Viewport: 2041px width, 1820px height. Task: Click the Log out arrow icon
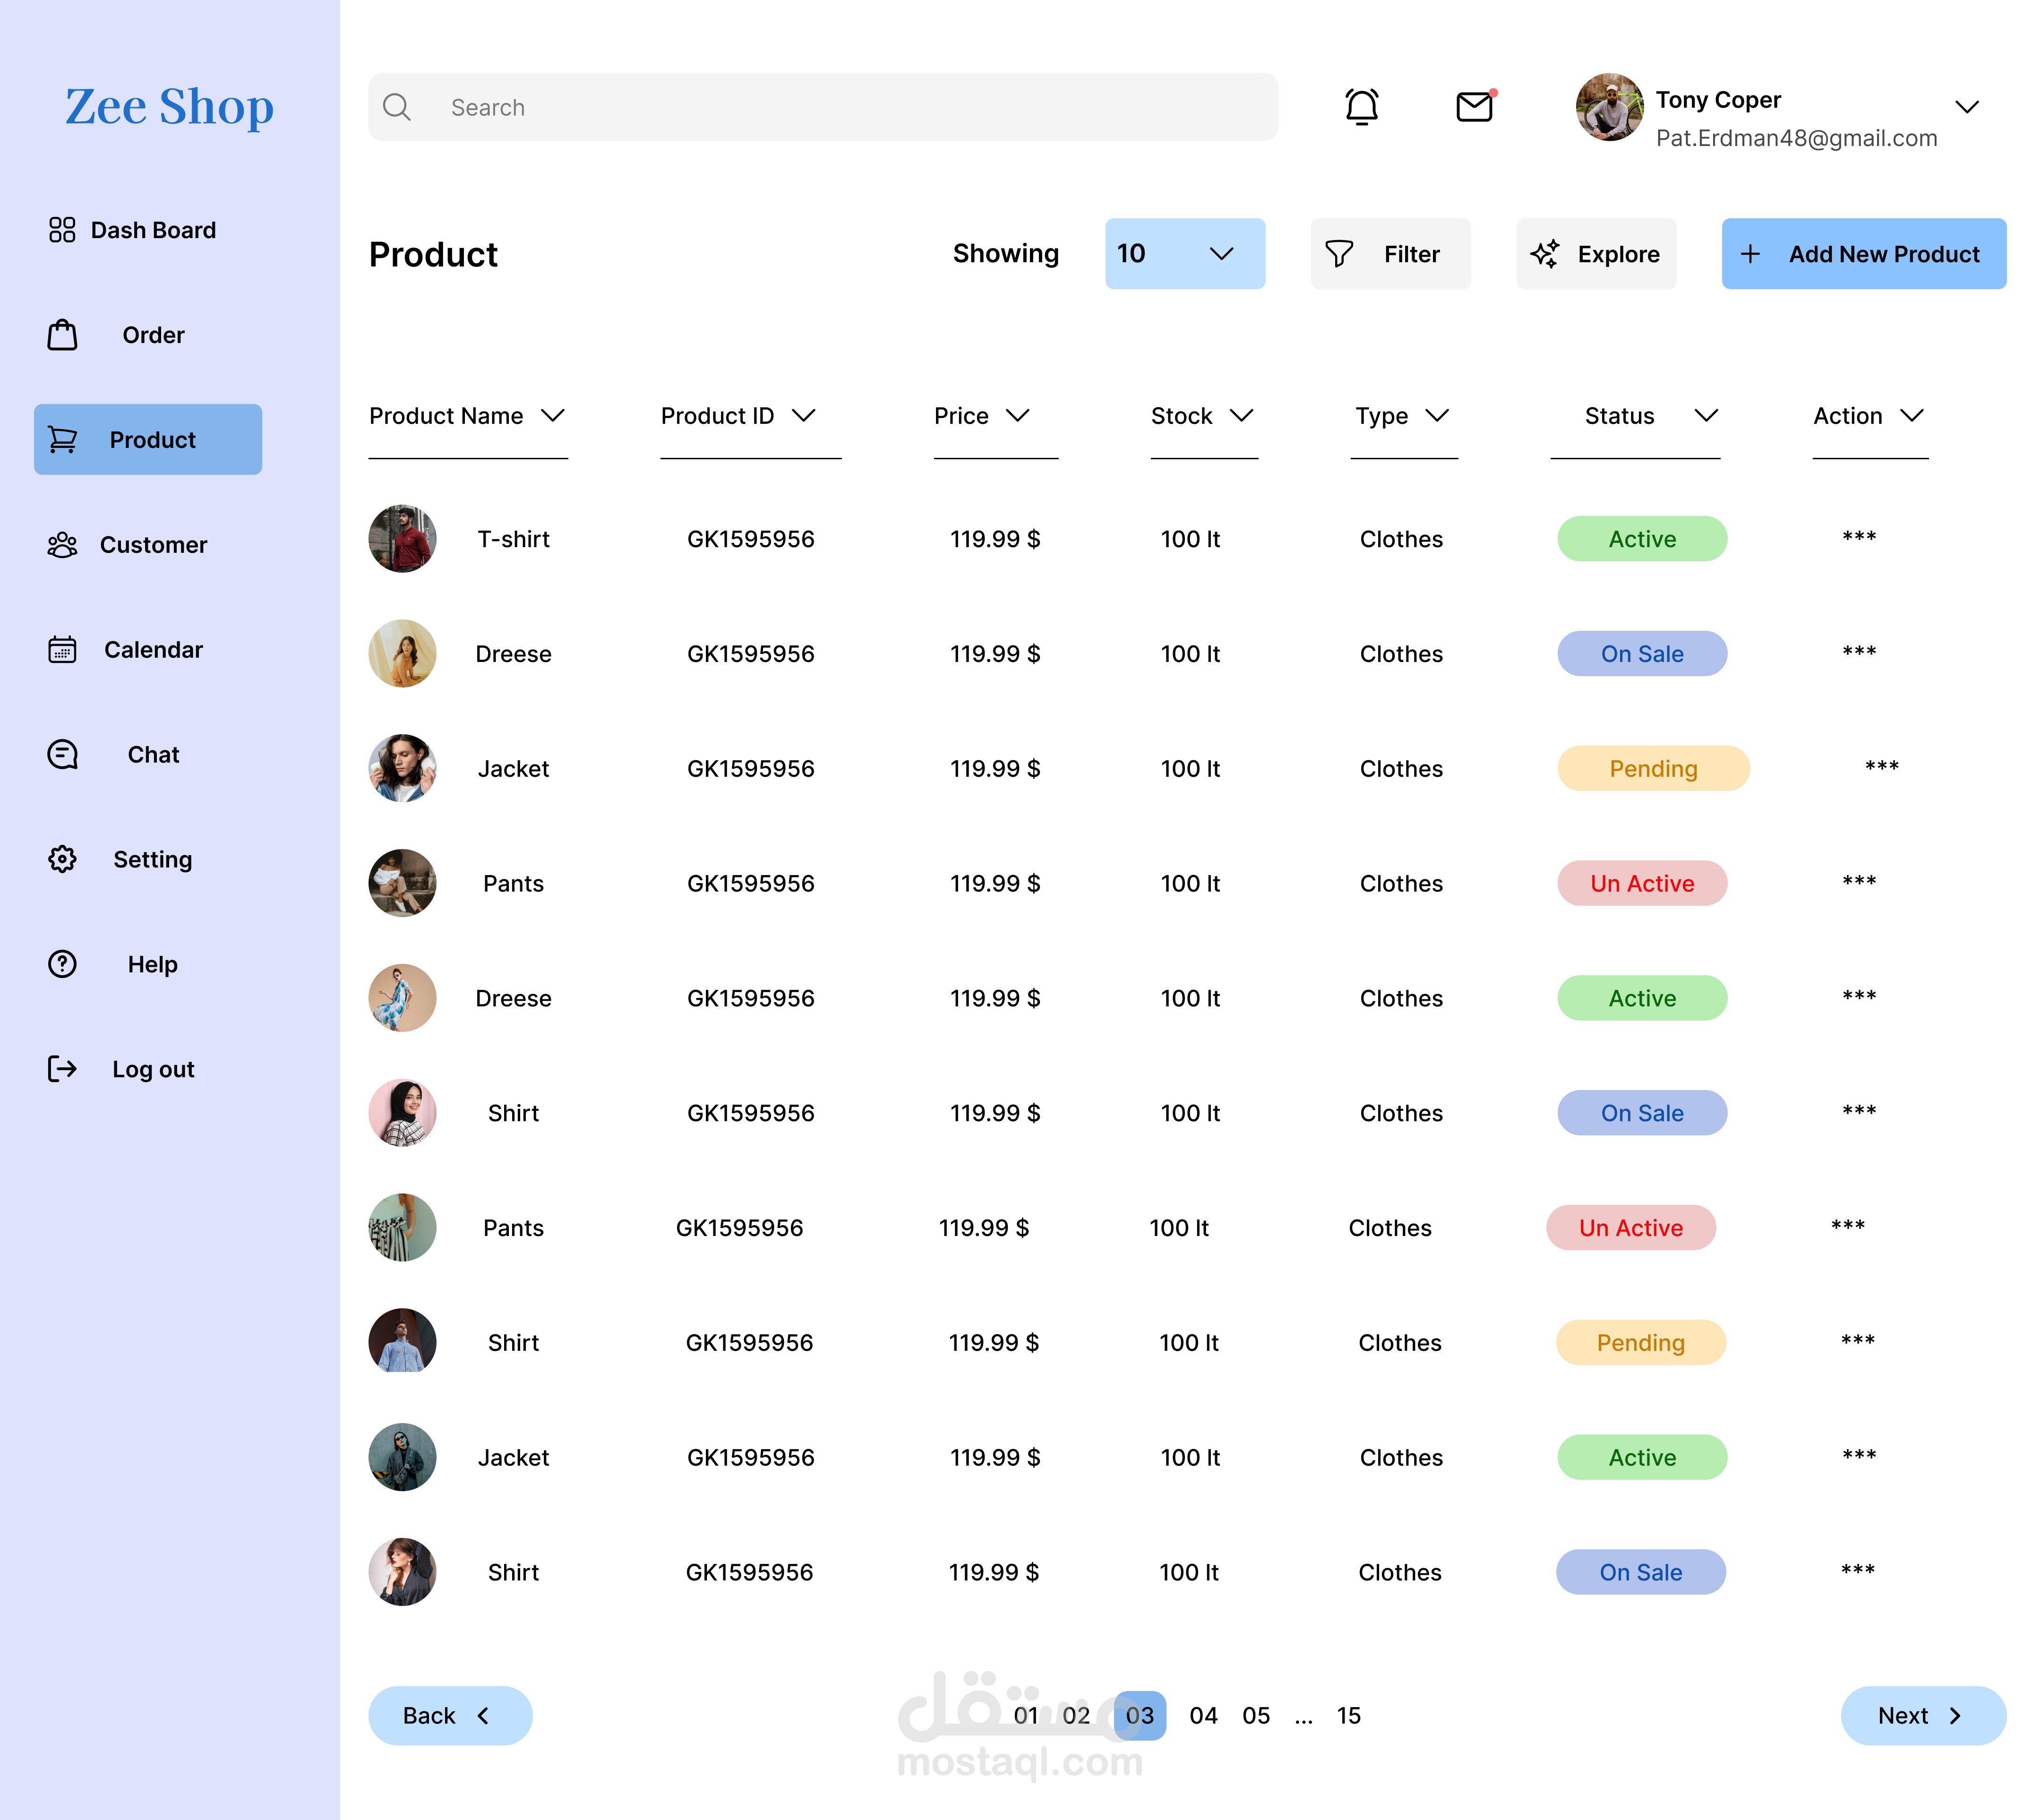(62, 1069)
